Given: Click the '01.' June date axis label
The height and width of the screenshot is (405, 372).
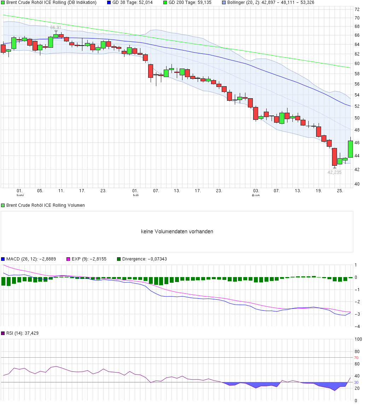Looking at the screenshot, I should (19, 191).
